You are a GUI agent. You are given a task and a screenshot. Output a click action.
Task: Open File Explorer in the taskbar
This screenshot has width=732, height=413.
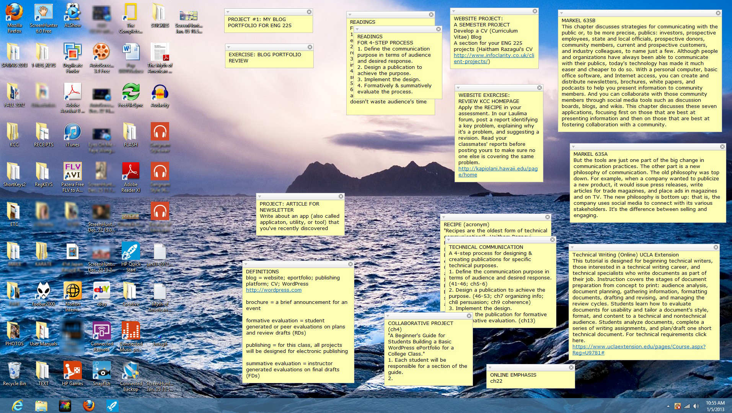41,405
